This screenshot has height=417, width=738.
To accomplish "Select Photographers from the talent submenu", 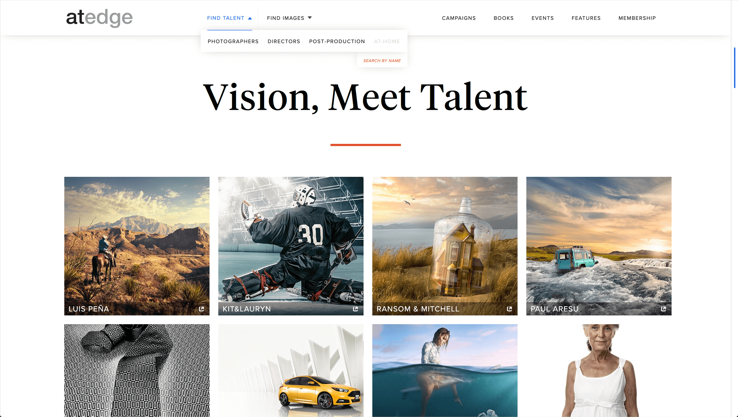I will pyautogui.click(x=233, y=41).
